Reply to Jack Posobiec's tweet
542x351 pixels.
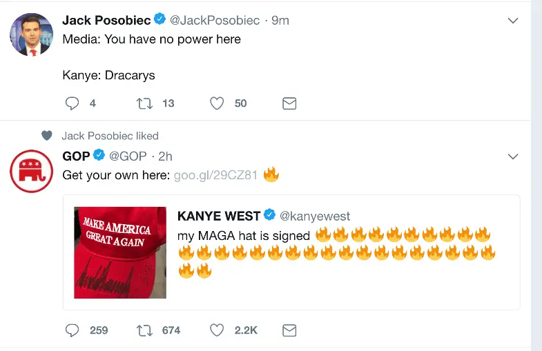point(72,103)
